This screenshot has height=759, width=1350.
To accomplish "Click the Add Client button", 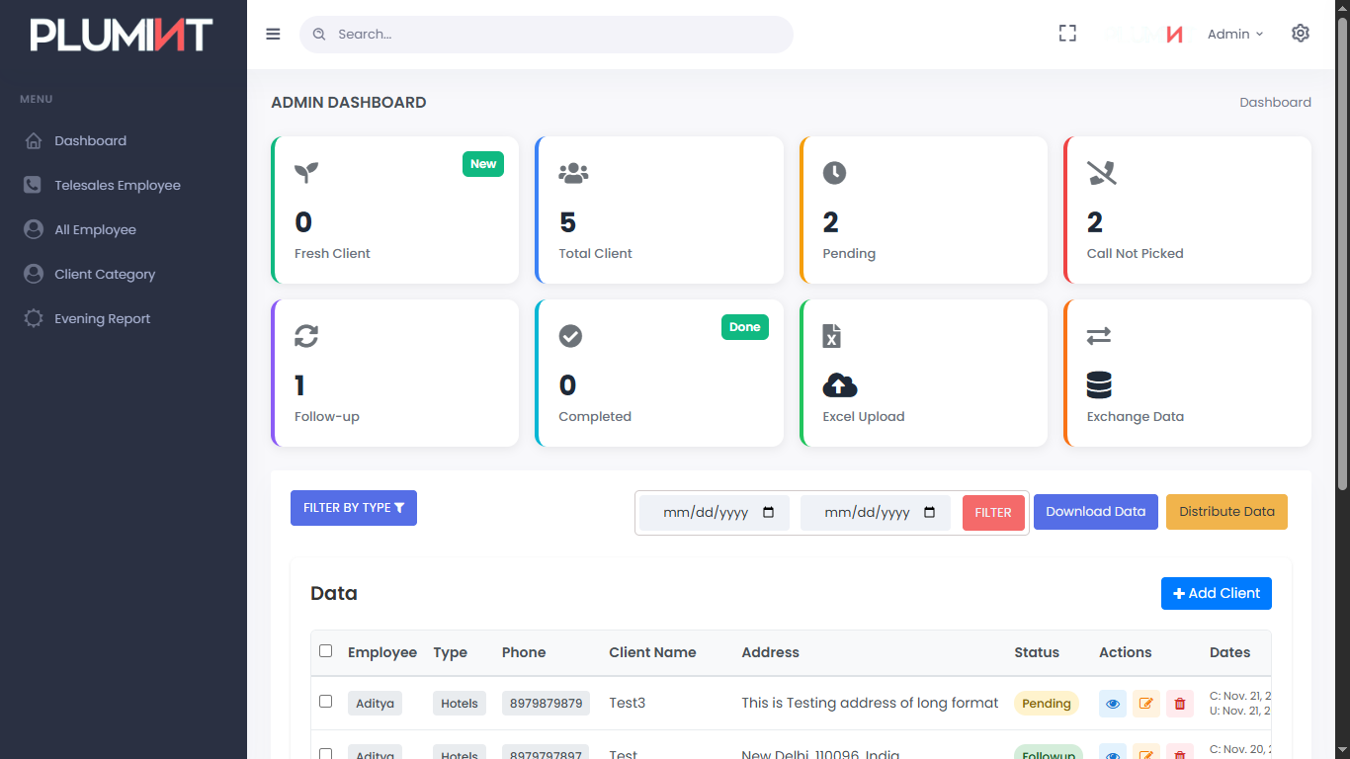I will pos(1216,593).
